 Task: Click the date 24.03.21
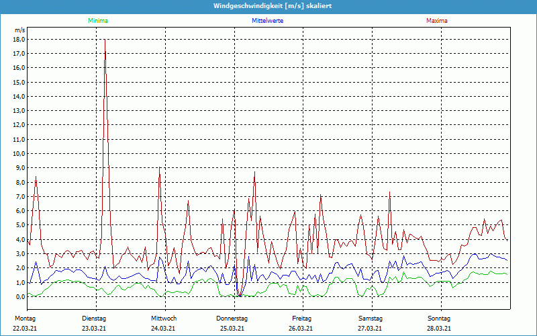click(x=163, y=329)
